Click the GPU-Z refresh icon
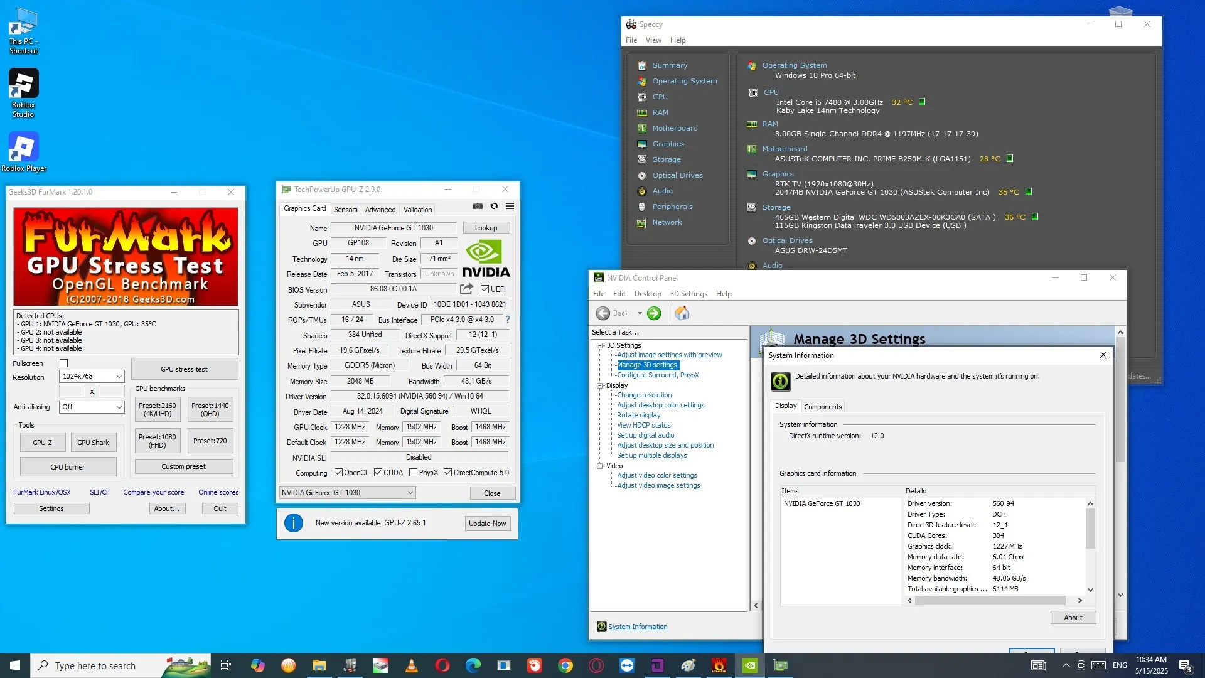Image resolution: width=1205 pixels, height=678 pixels. [x=494, y=206]
